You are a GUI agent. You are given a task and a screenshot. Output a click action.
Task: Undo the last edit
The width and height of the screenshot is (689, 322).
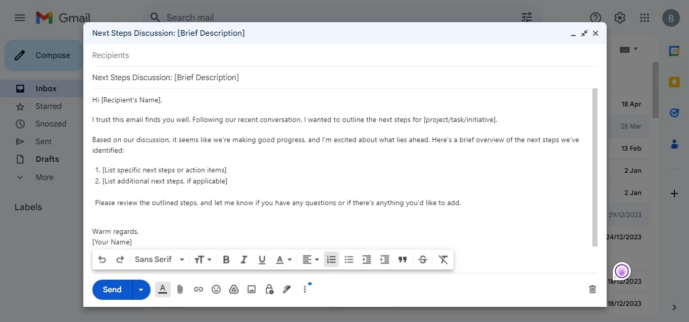(x=103, y=259)
